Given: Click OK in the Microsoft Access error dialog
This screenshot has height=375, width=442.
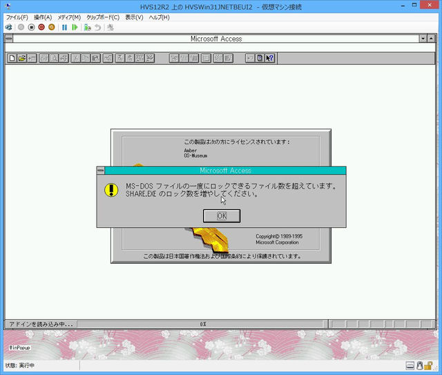Looking at the screenshot, I should (x=222, y=216).
